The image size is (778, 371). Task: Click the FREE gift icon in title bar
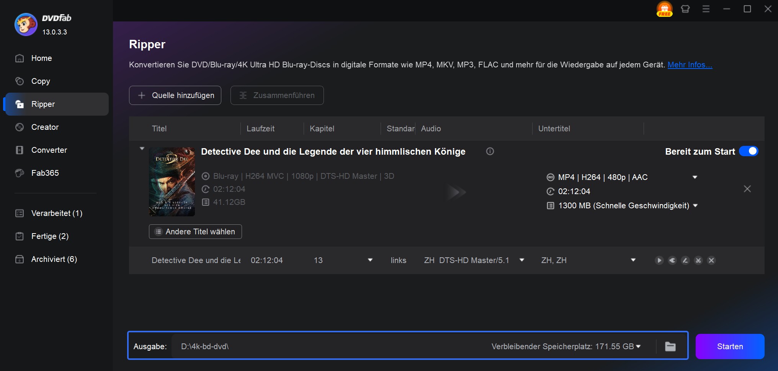click(x=664, y=9)
